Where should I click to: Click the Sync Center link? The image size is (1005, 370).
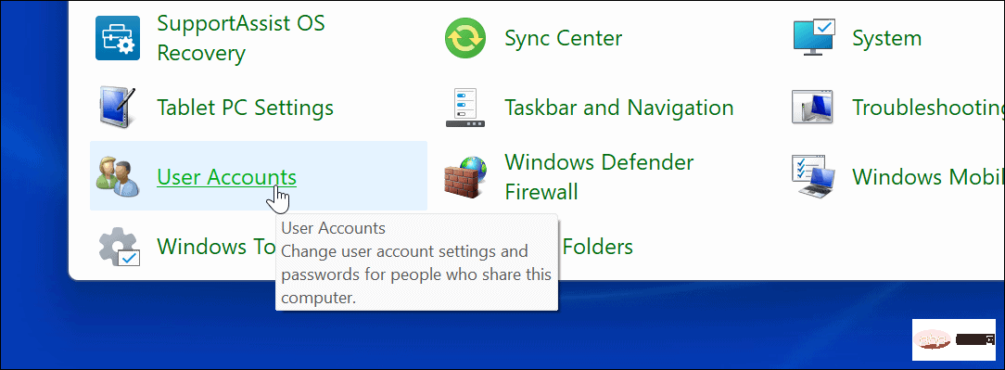tap(564, 38)
